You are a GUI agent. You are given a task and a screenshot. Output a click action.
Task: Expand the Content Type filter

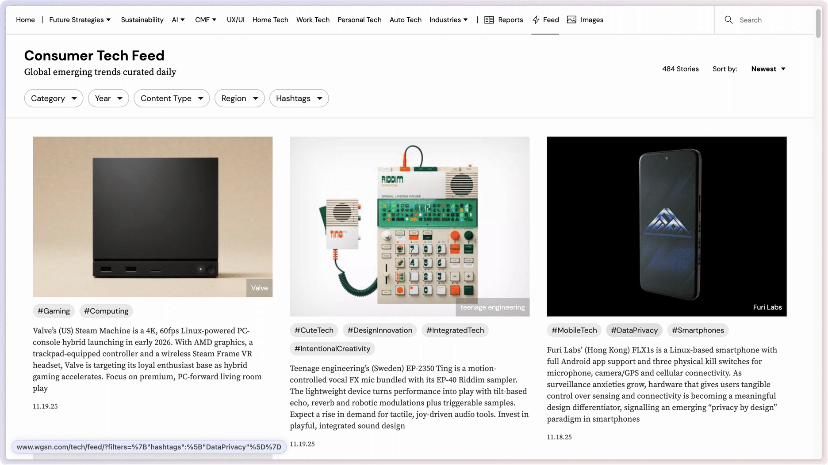(x=172, y=98)
